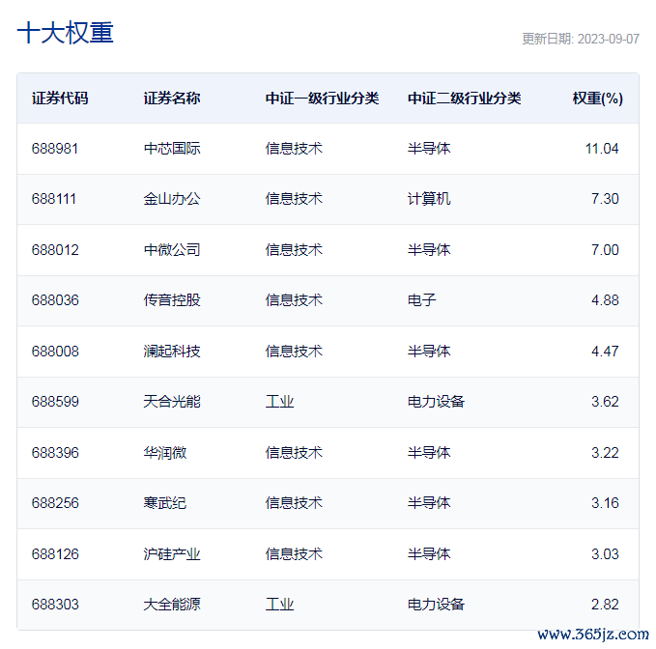The width and height of the screenshot is (656, 649).
Task: Select security code 688008
Action: coord(55,352)
